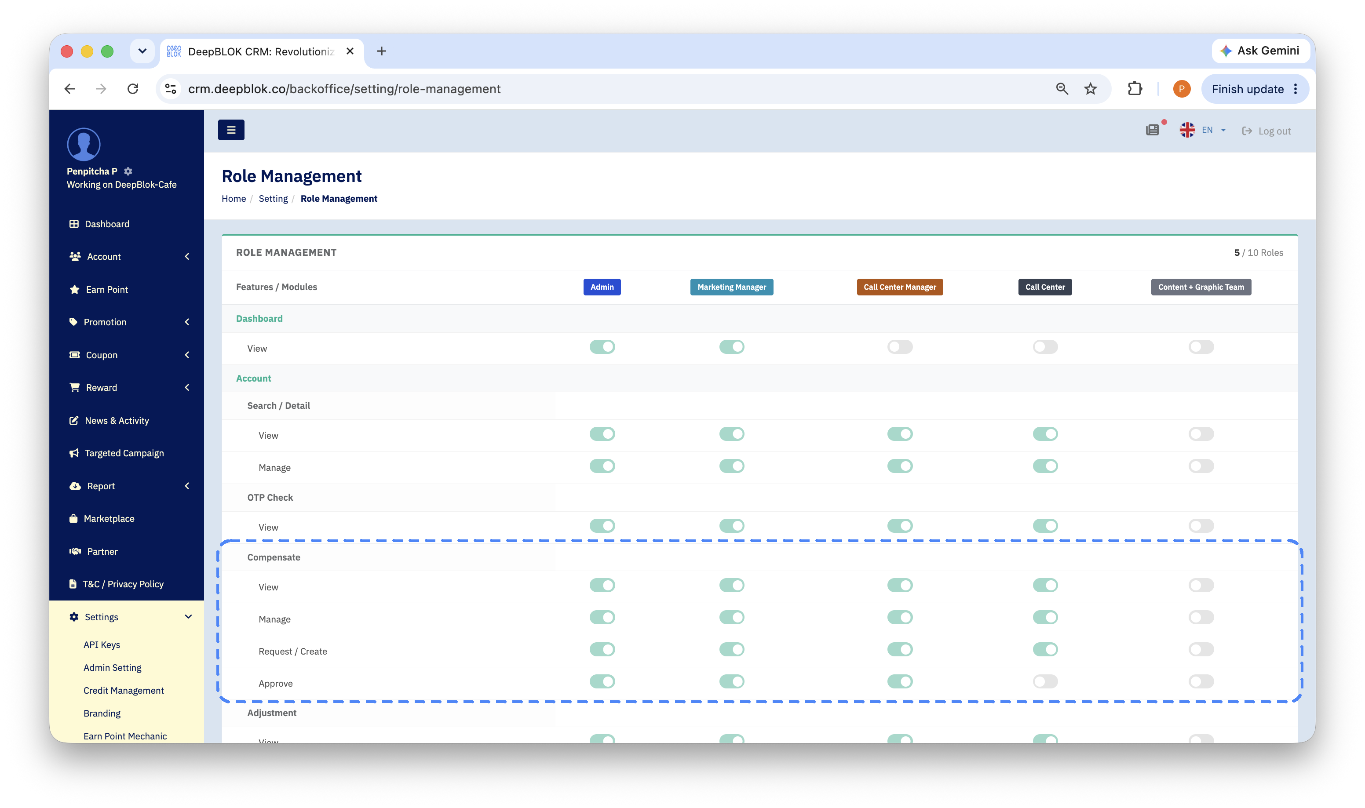Open the EN language dropdown arrow
1365x808 pixels.
pyautogui.click(x=1223, y=130)
